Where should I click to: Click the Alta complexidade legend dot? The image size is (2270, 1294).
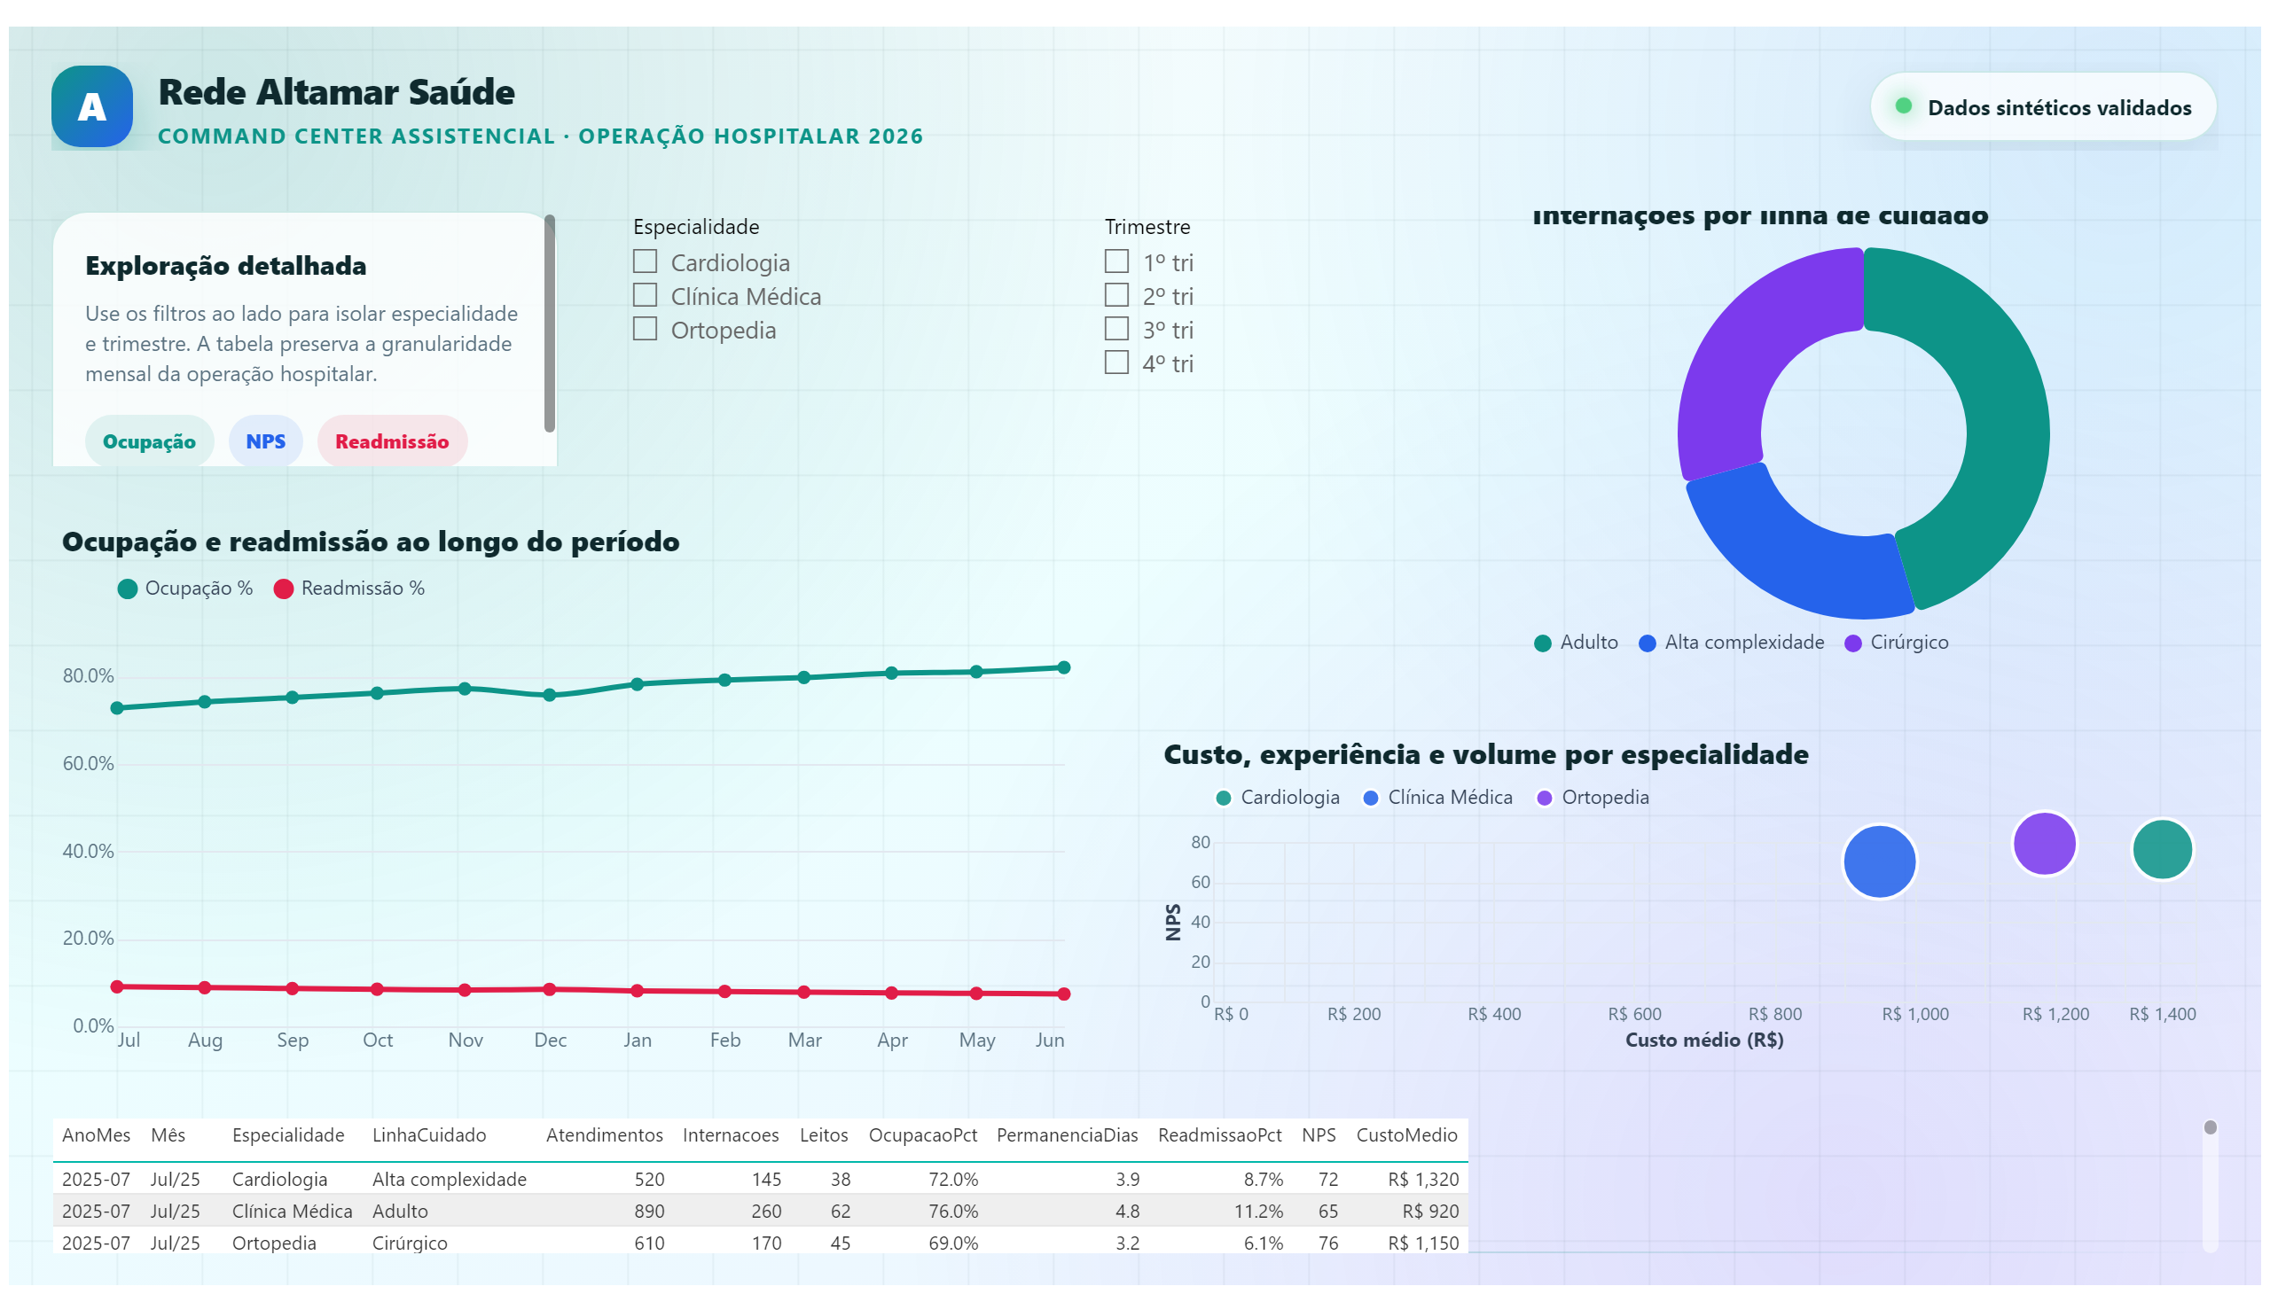click(1648, 643)
